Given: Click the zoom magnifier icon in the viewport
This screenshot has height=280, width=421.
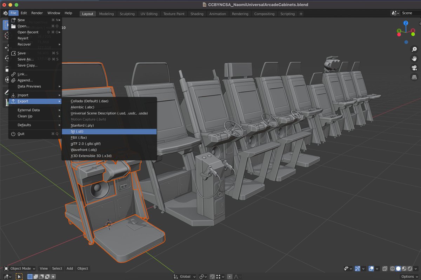Looking at the screenshot, I should tap(414, 49).
